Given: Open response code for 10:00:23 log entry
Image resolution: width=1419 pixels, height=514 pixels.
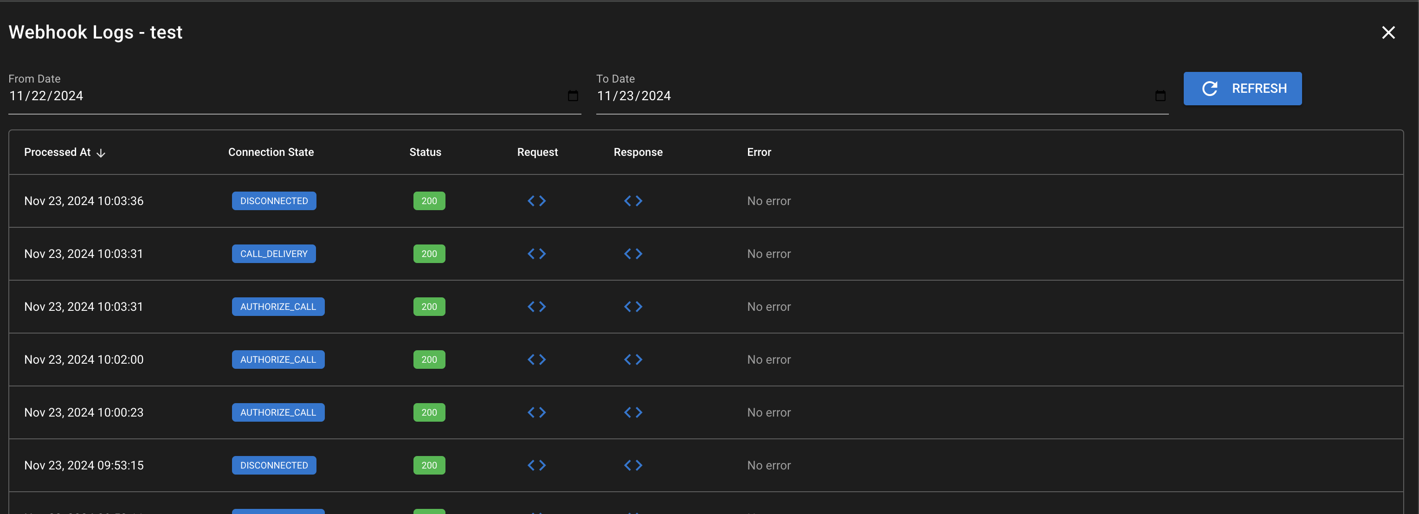Looking at the screenshot, I should coord(633,412).
